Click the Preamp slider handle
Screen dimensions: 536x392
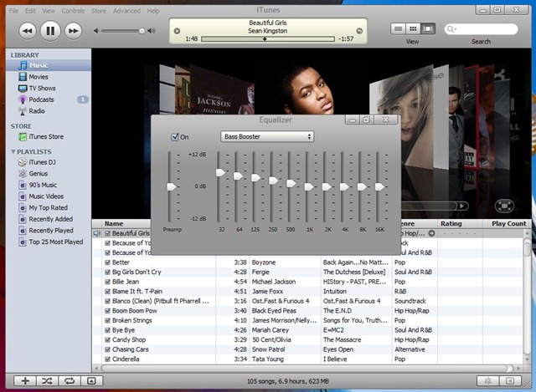(x=171, y=186)
